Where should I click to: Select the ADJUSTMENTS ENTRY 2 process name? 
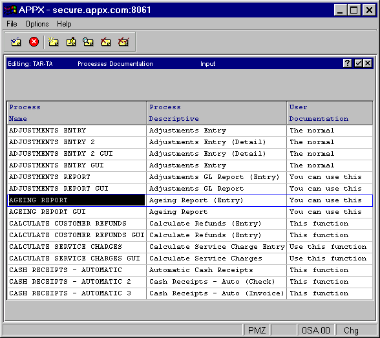coord(76,142)
